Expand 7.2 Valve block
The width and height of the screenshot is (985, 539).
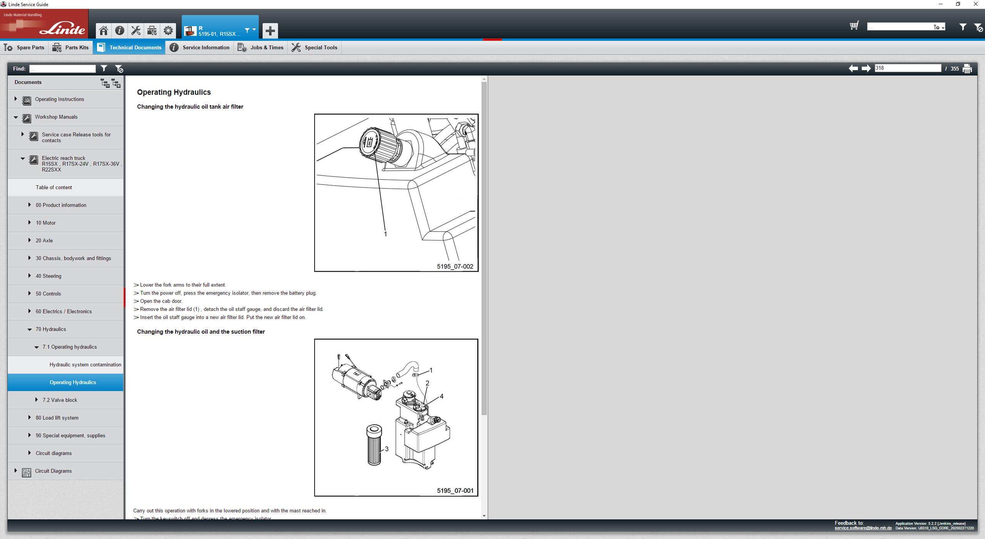[x=36, y=400]
